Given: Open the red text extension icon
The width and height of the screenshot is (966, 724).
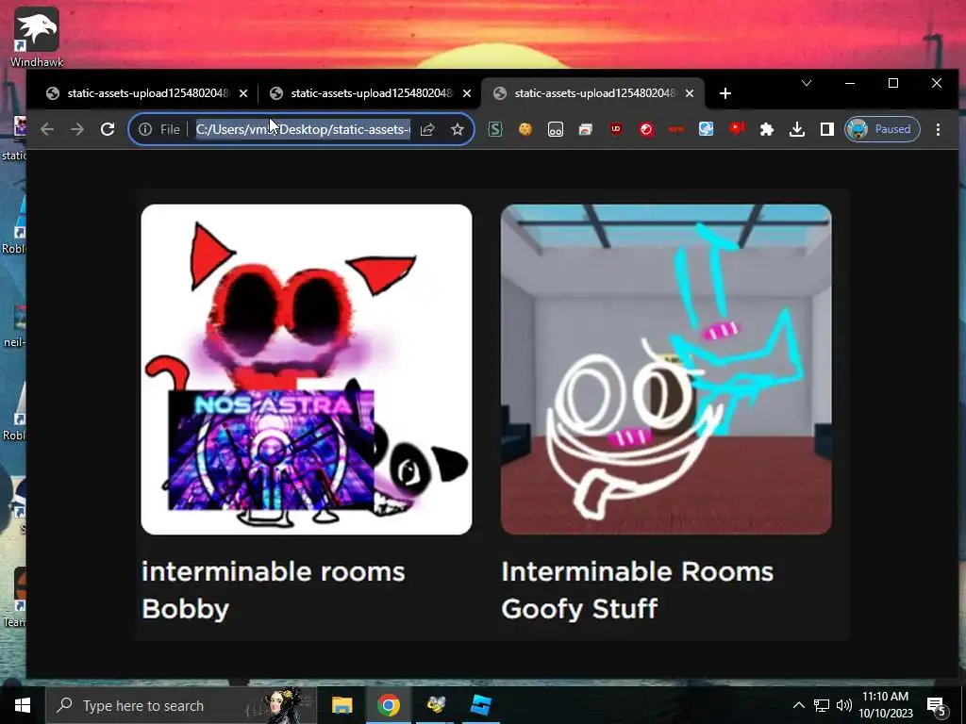Looking at the screenshot, I should click(x=675, y=129).
